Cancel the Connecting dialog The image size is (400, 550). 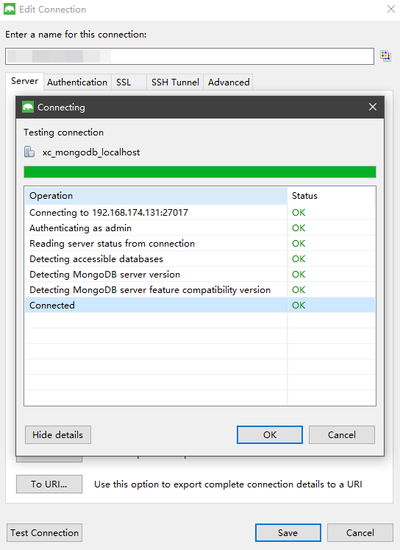pyautogui.click(x=341, y=435)
